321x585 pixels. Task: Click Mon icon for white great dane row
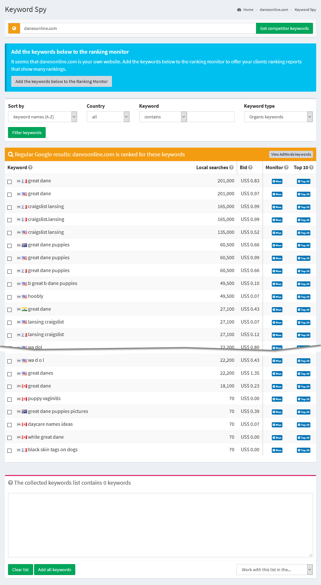pos(277,438)
